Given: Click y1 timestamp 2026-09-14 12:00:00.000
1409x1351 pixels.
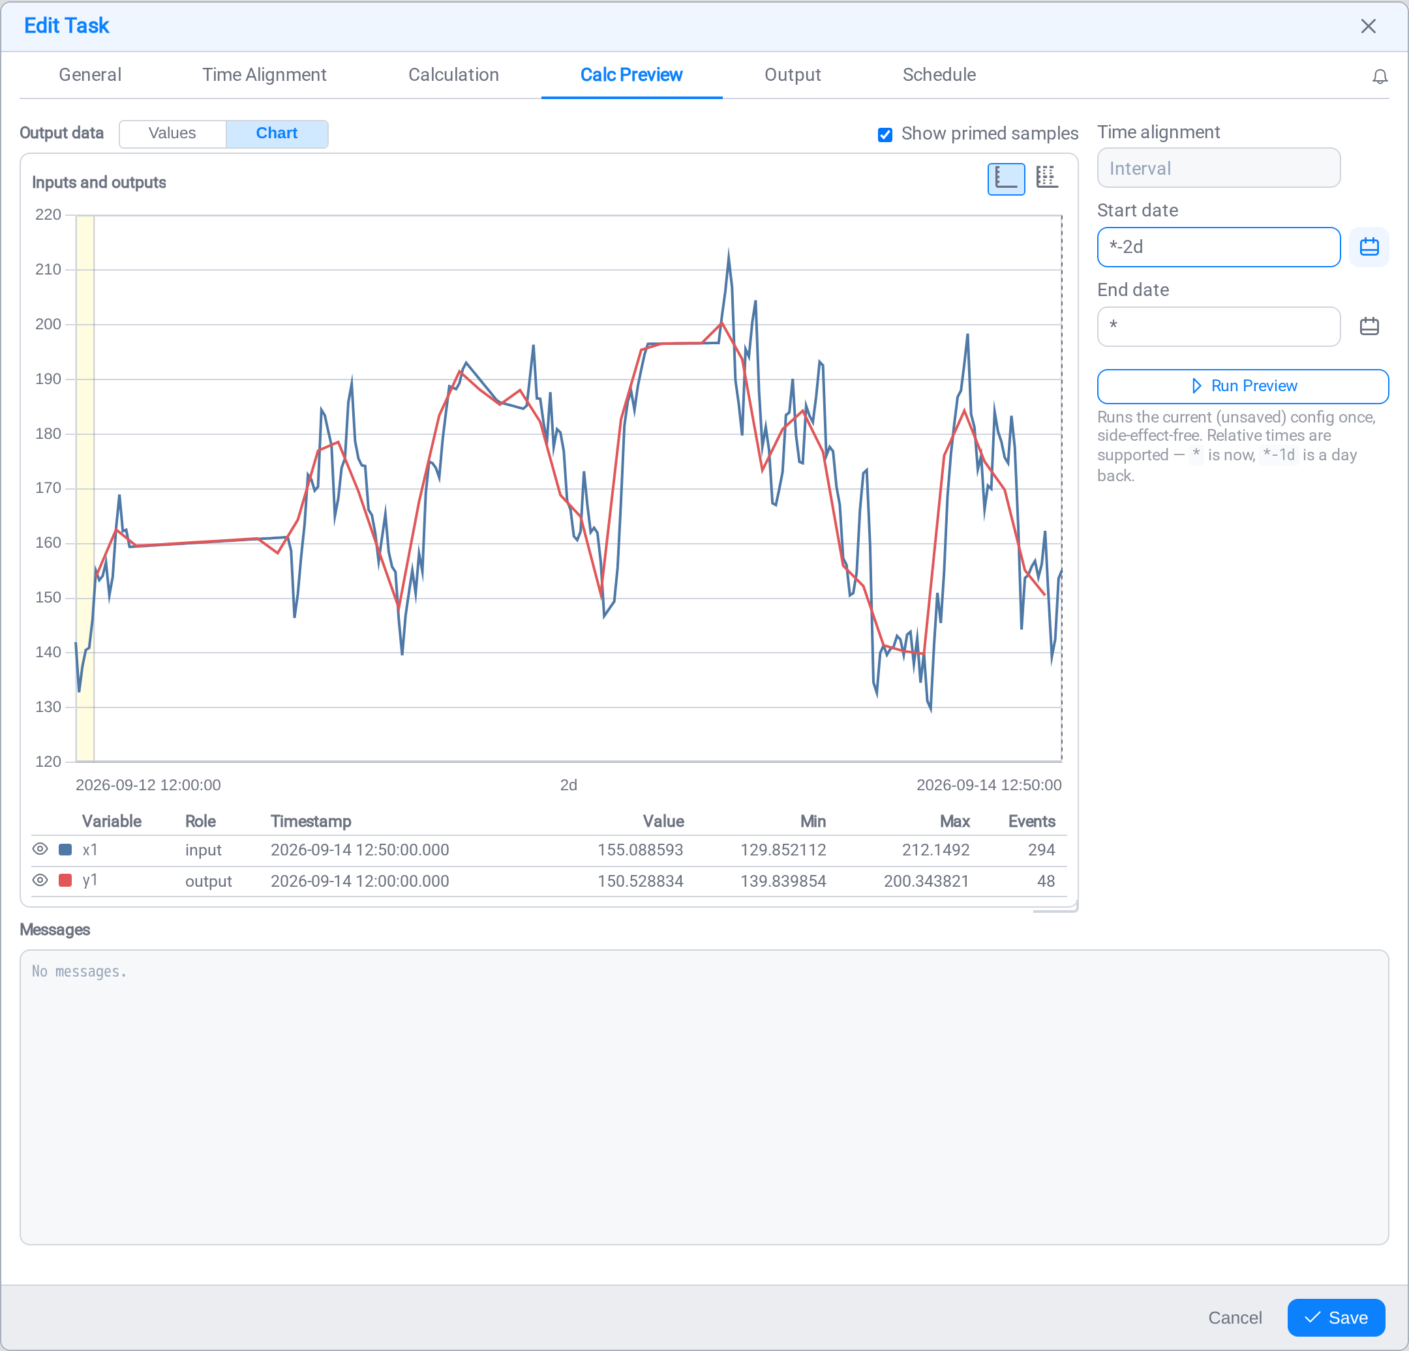Looking at the screenshot, I should (x=359, y=881).
